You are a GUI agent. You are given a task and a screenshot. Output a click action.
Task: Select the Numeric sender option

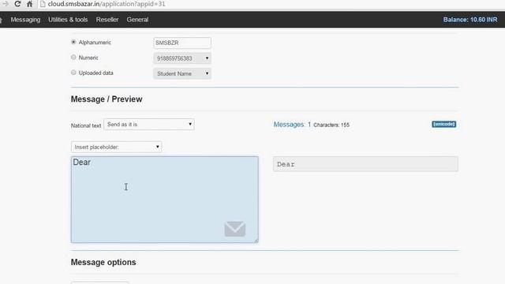pos(73,58)
